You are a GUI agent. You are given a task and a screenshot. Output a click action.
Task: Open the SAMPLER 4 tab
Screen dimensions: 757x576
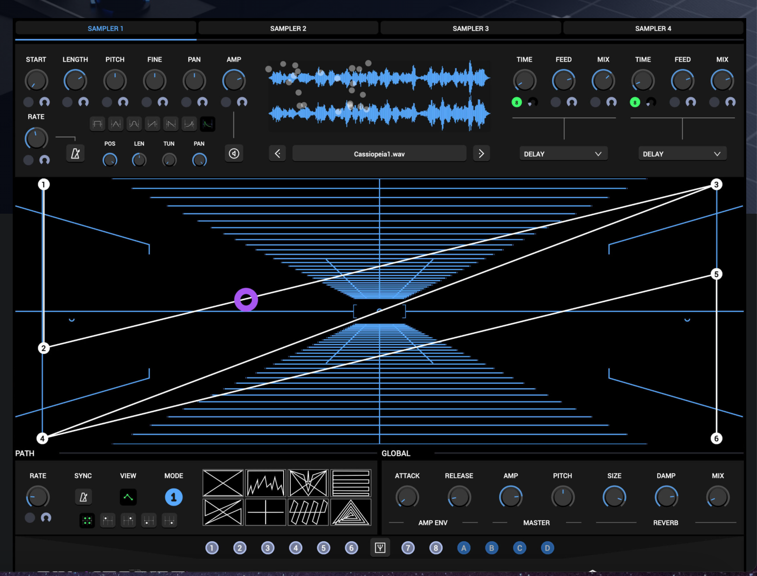pyautogui.click(x=653, y=28)
